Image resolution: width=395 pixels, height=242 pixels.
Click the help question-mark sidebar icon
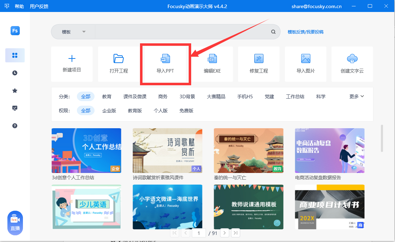[x=15, y=125]
